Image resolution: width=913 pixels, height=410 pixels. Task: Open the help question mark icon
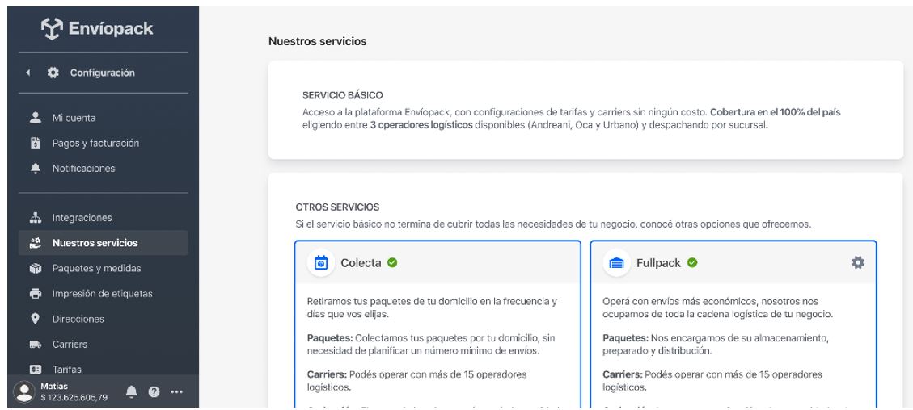coord(154,392)
